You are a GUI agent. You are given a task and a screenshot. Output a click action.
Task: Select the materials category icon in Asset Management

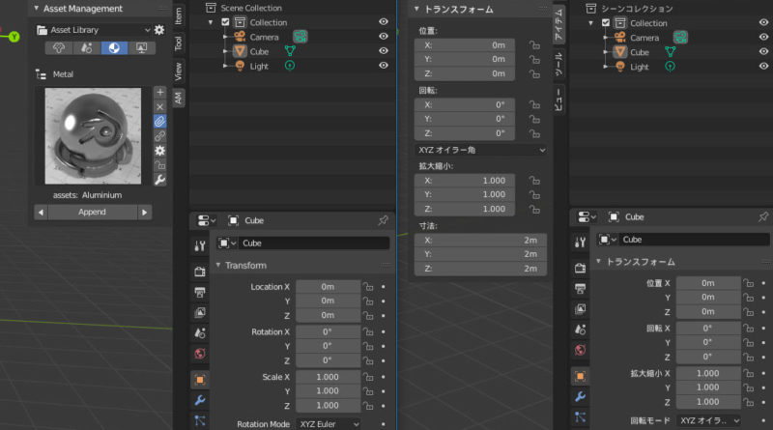pos(112,47)
